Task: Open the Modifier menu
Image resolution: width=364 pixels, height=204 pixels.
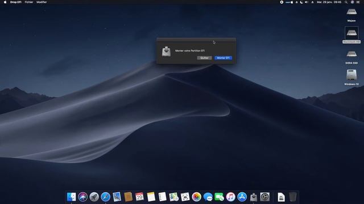Action: (42, 2)
